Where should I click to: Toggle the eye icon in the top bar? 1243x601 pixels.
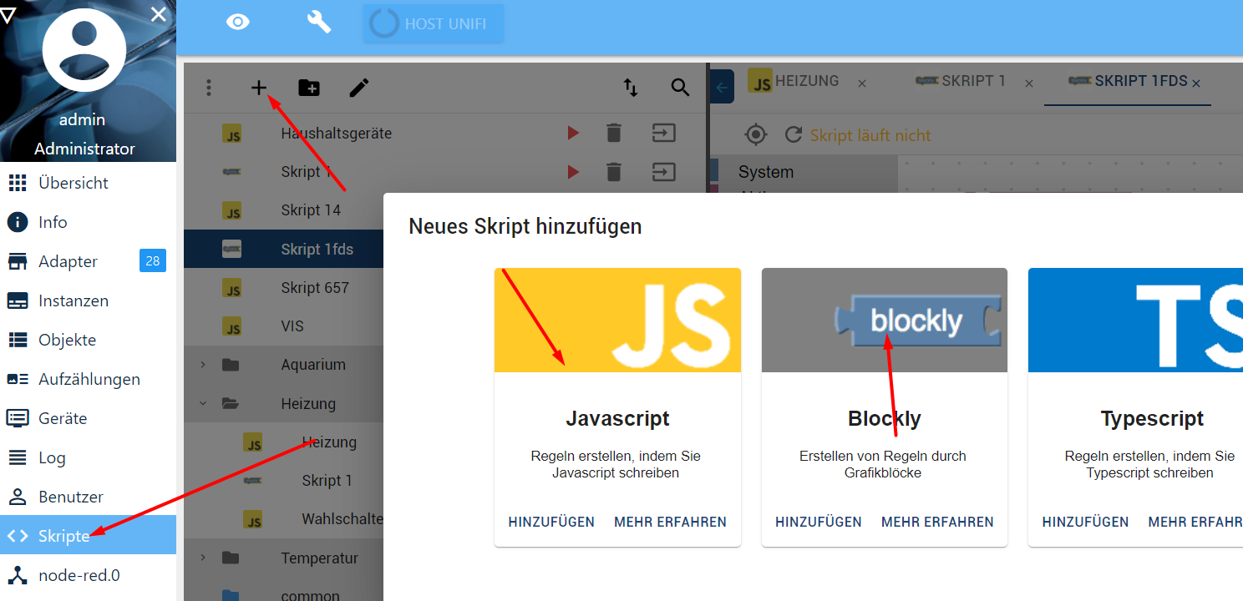pos(238,22)
